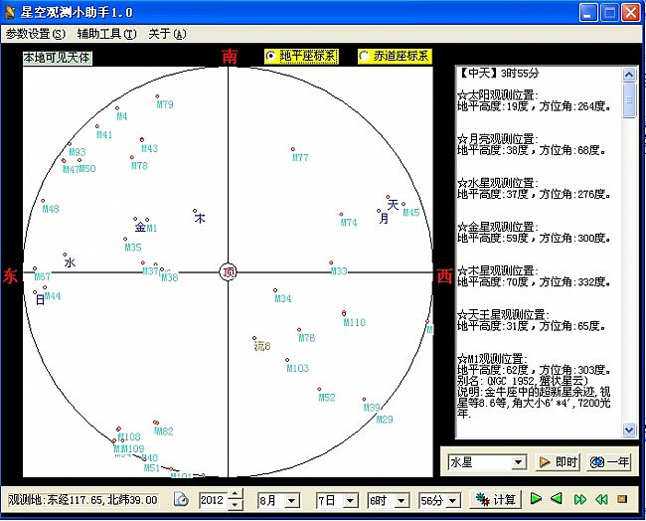Open the 参数设置 menu

pos(35,34)
